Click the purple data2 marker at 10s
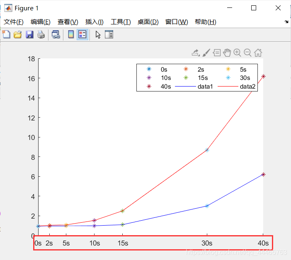Viewport: 291px width, 260px height. pos(94,220)
